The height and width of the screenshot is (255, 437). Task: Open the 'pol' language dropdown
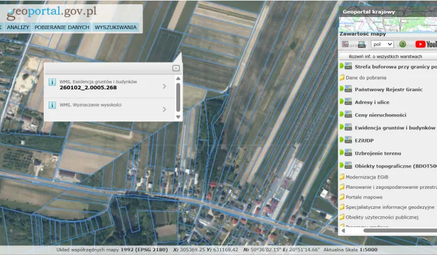coord(382,44)
